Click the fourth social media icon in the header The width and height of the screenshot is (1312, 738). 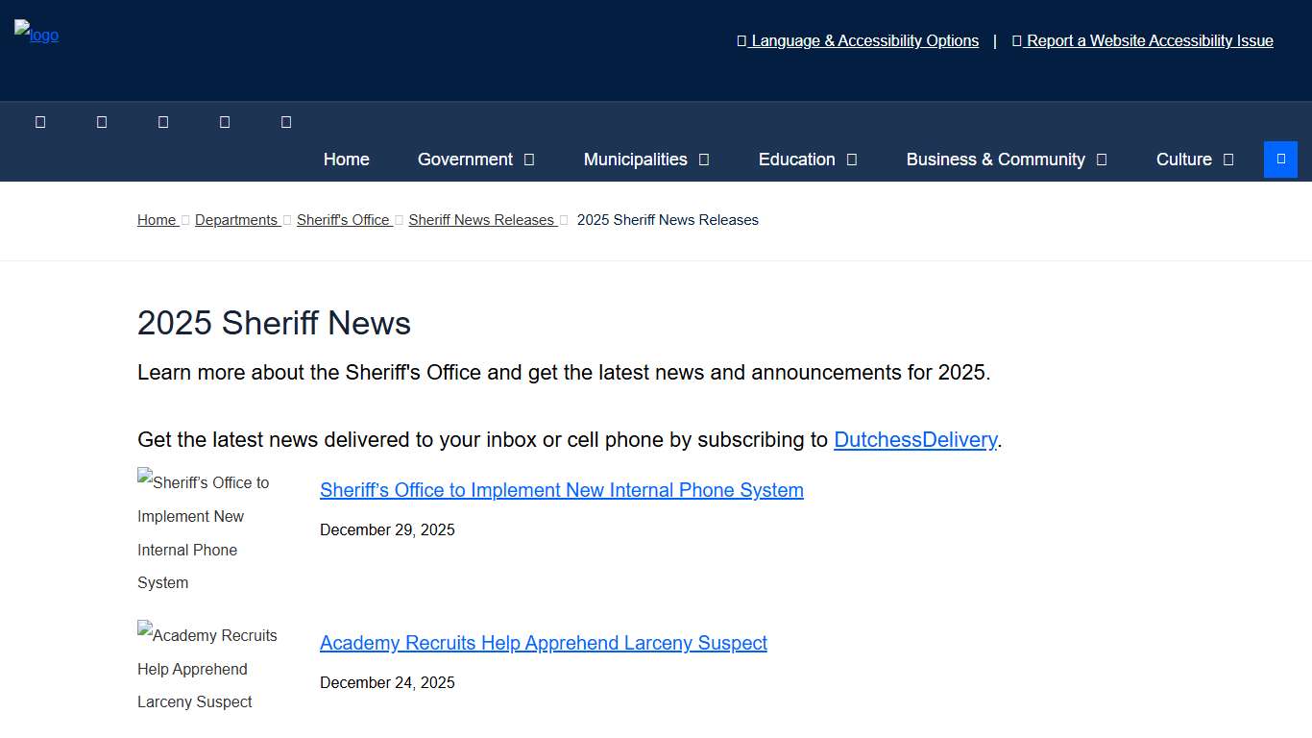225,121
